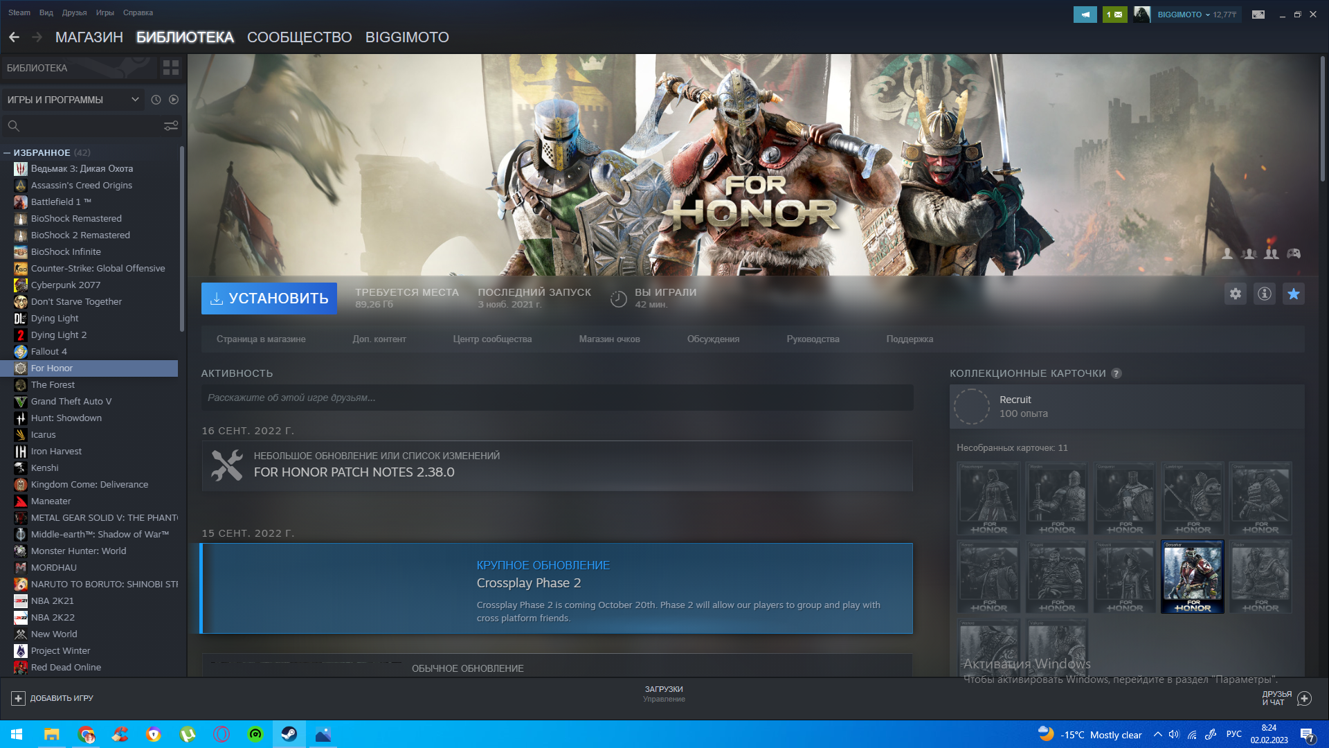1329x748 pixels.
Task: Show hidden system tray icons
Action: 1157,734
